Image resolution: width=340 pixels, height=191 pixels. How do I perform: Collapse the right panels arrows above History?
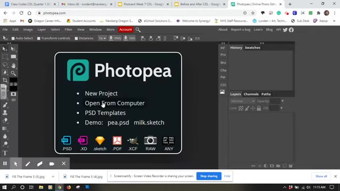(x=262, y=43)
